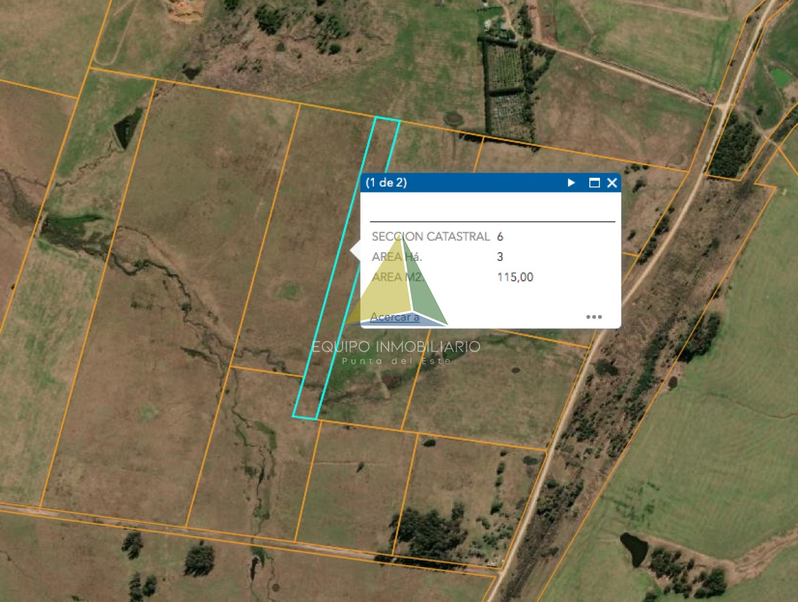Image resolution: width=798 pixels, height=602 pixels.
Task: Click the next feature arrow in popup
Action: coord(571,183)
